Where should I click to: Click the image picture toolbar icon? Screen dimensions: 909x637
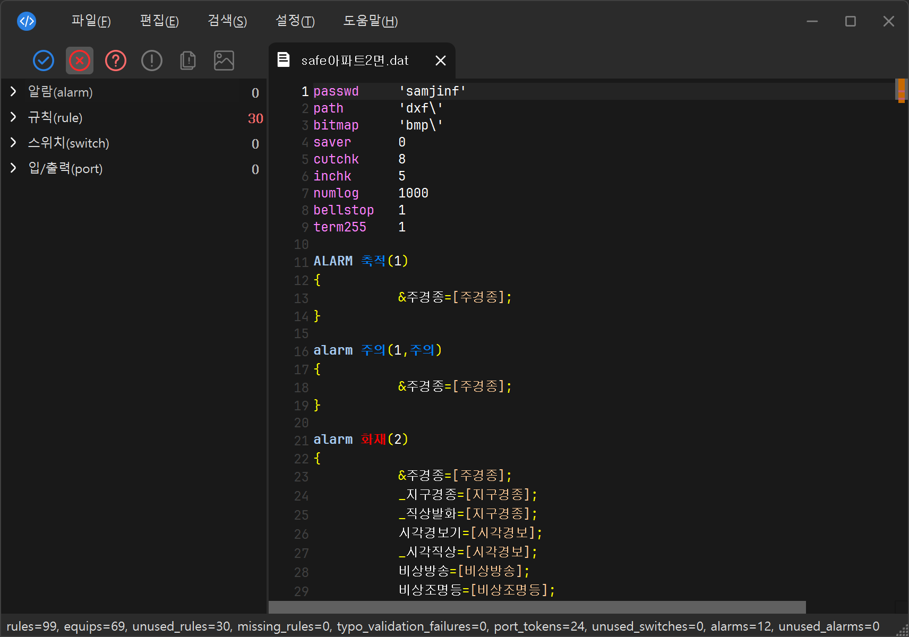(224, 61)
